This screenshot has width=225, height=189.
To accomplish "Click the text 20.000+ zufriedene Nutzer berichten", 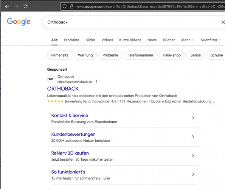I will pyautogui.click(x=81, y=141).
